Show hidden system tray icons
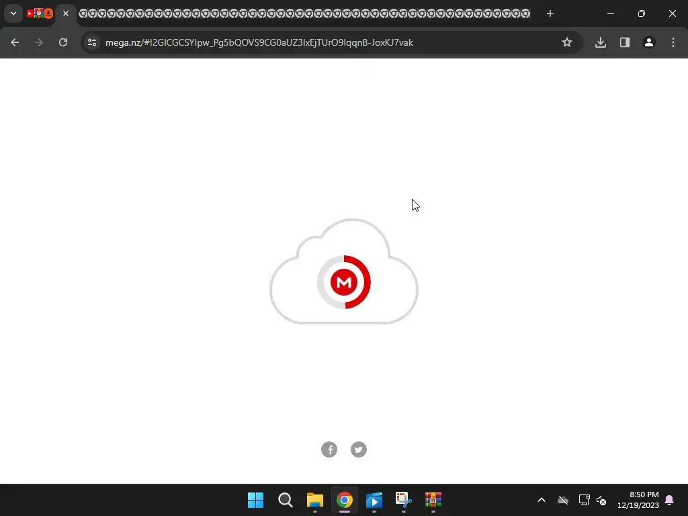Image resolution: width=688 pixels, height=516 pixels. [x=542, y=500]
